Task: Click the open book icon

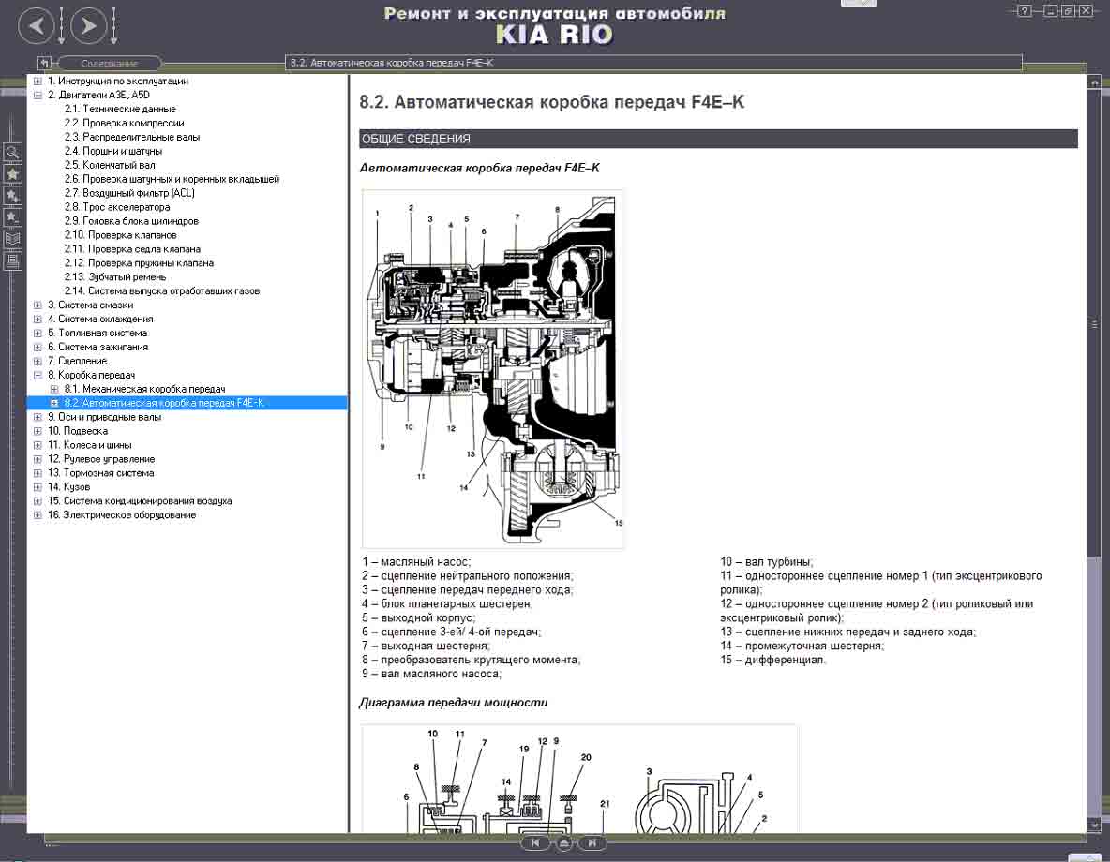Action: click(13, 240)
